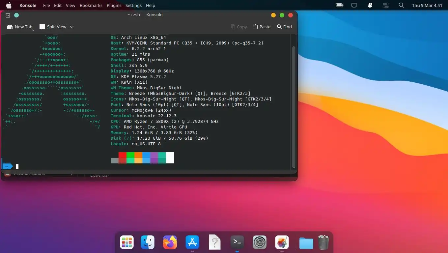448x253 pixels.
Task: Paste clipboard using the Paste button
Action: pyautogui.click(x=262, y=27)
